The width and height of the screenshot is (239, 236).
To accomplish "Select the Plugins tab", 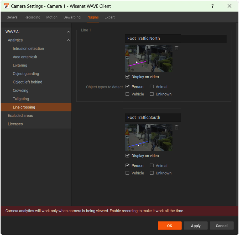I will 93,17.
